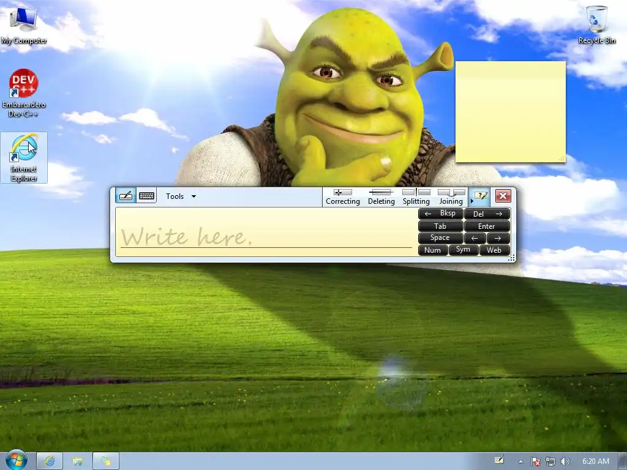Viewport: 627px width, 470px height.
Task: Select the Embarcadero Dev-C++ shortcut
Action: click(x=24, y=93)
